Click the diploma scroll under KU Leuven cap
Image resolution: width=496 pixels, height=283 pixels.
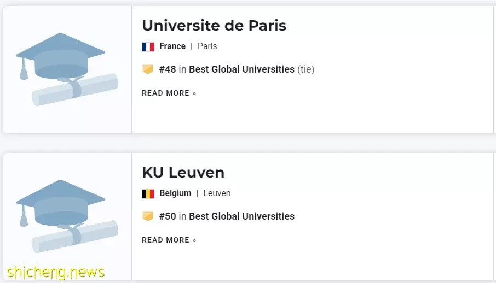[x=75, y=237]
